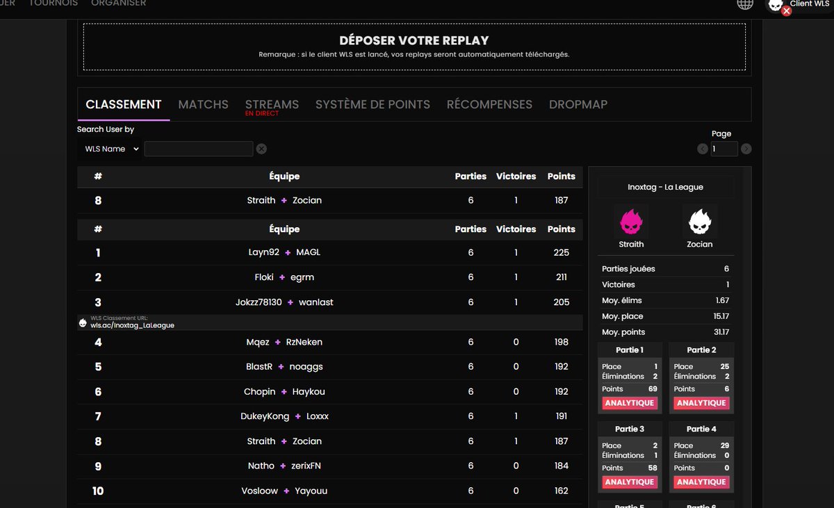Open Analytique for Partie 1

(629, 403)
